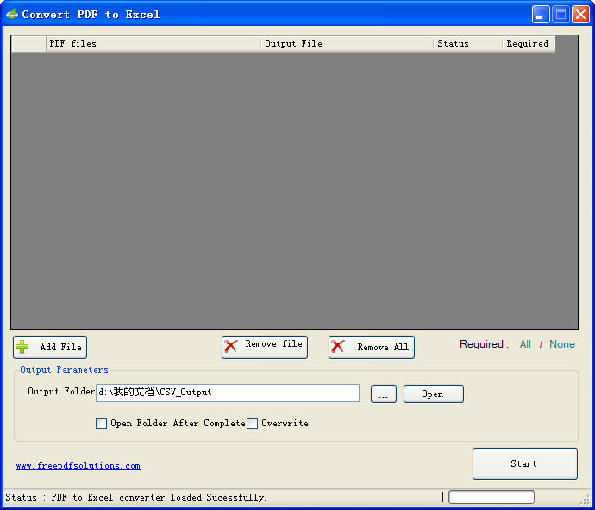Click the red X Remove file icon
The width and height of the screenshot is (595, 510).
tap(231, 346)
